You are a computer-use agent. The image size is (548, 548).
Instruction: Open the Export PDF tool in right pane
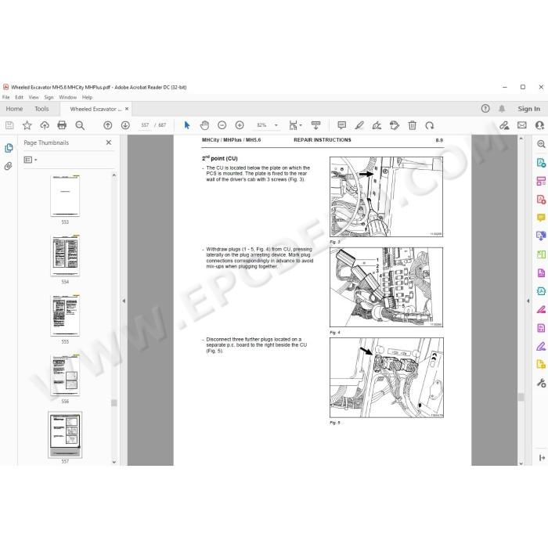[x=541, y=163]
